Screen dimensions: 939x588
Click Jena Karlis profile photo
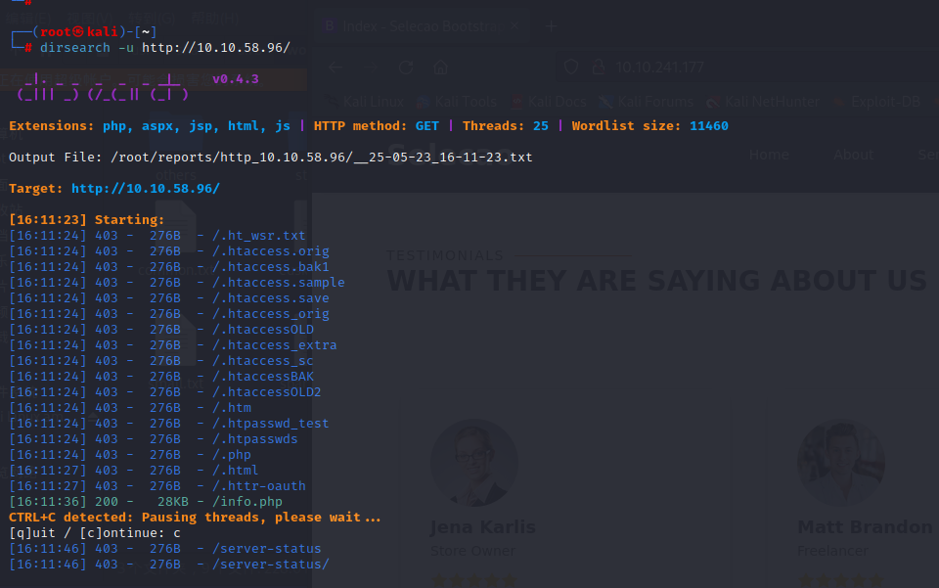[x=473, y=463]
